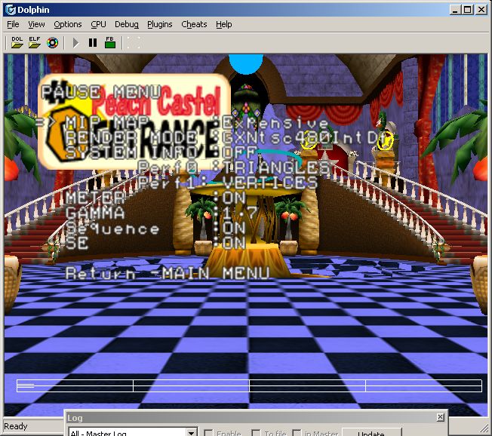Open the Plugins menu

(160, 24)
